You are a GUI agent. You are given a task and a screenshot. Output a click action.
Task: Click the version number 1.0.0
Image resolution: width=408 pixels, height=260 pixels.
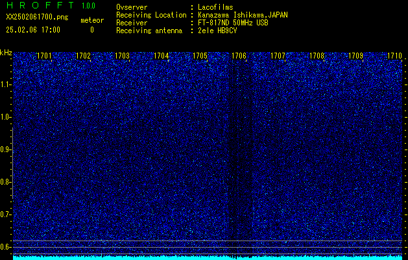pyautogui.click(x=88, y=6)
